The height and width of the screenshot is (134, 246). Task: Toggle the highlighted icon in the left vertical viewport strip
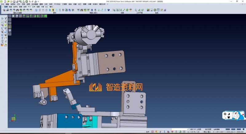[x=10, y=27]
